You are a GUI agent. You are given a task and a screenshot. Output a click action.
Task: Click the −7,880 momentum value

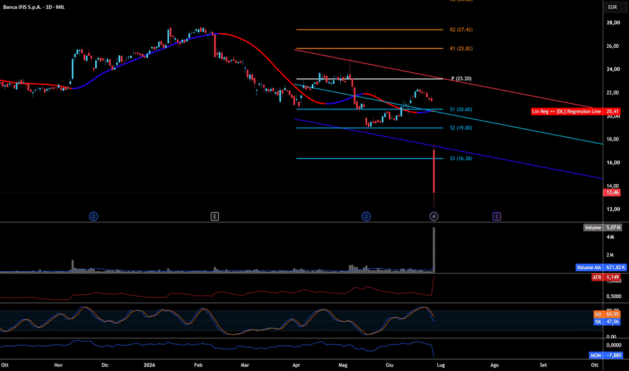click(x=613, y=355)
